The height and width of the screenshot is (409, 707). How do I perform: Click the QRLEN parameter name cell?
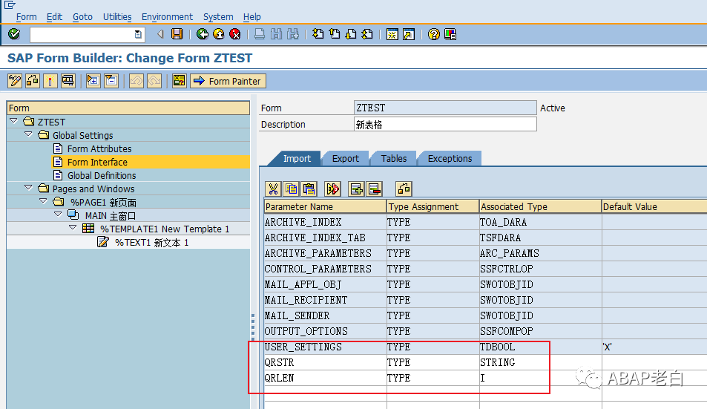pyautogui.click(x=325, y=378)
